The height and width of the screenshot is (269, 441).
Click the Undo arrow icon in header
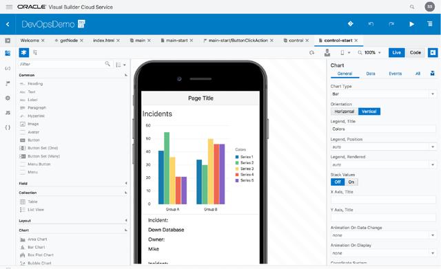click(371, 24)
